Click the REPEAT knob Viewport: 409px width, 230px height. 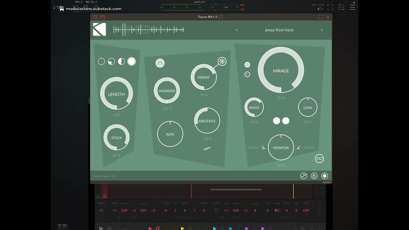coord(204,77)
